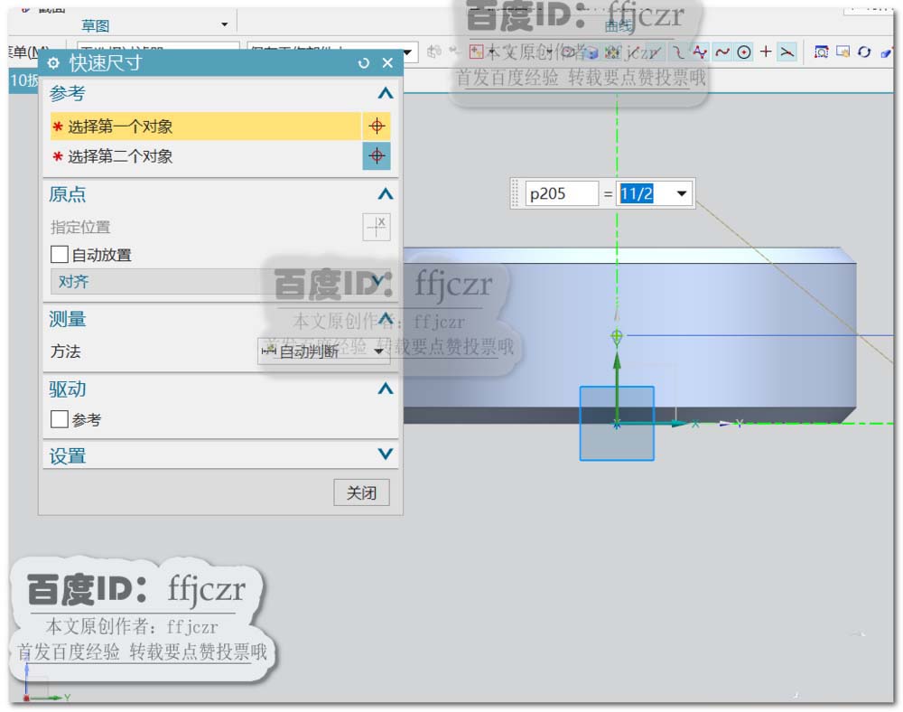This screenshot has width=903, height=712.
Task: Click the snap point circle-center icon
Action: pyautogui.click(x=744, y=52)
